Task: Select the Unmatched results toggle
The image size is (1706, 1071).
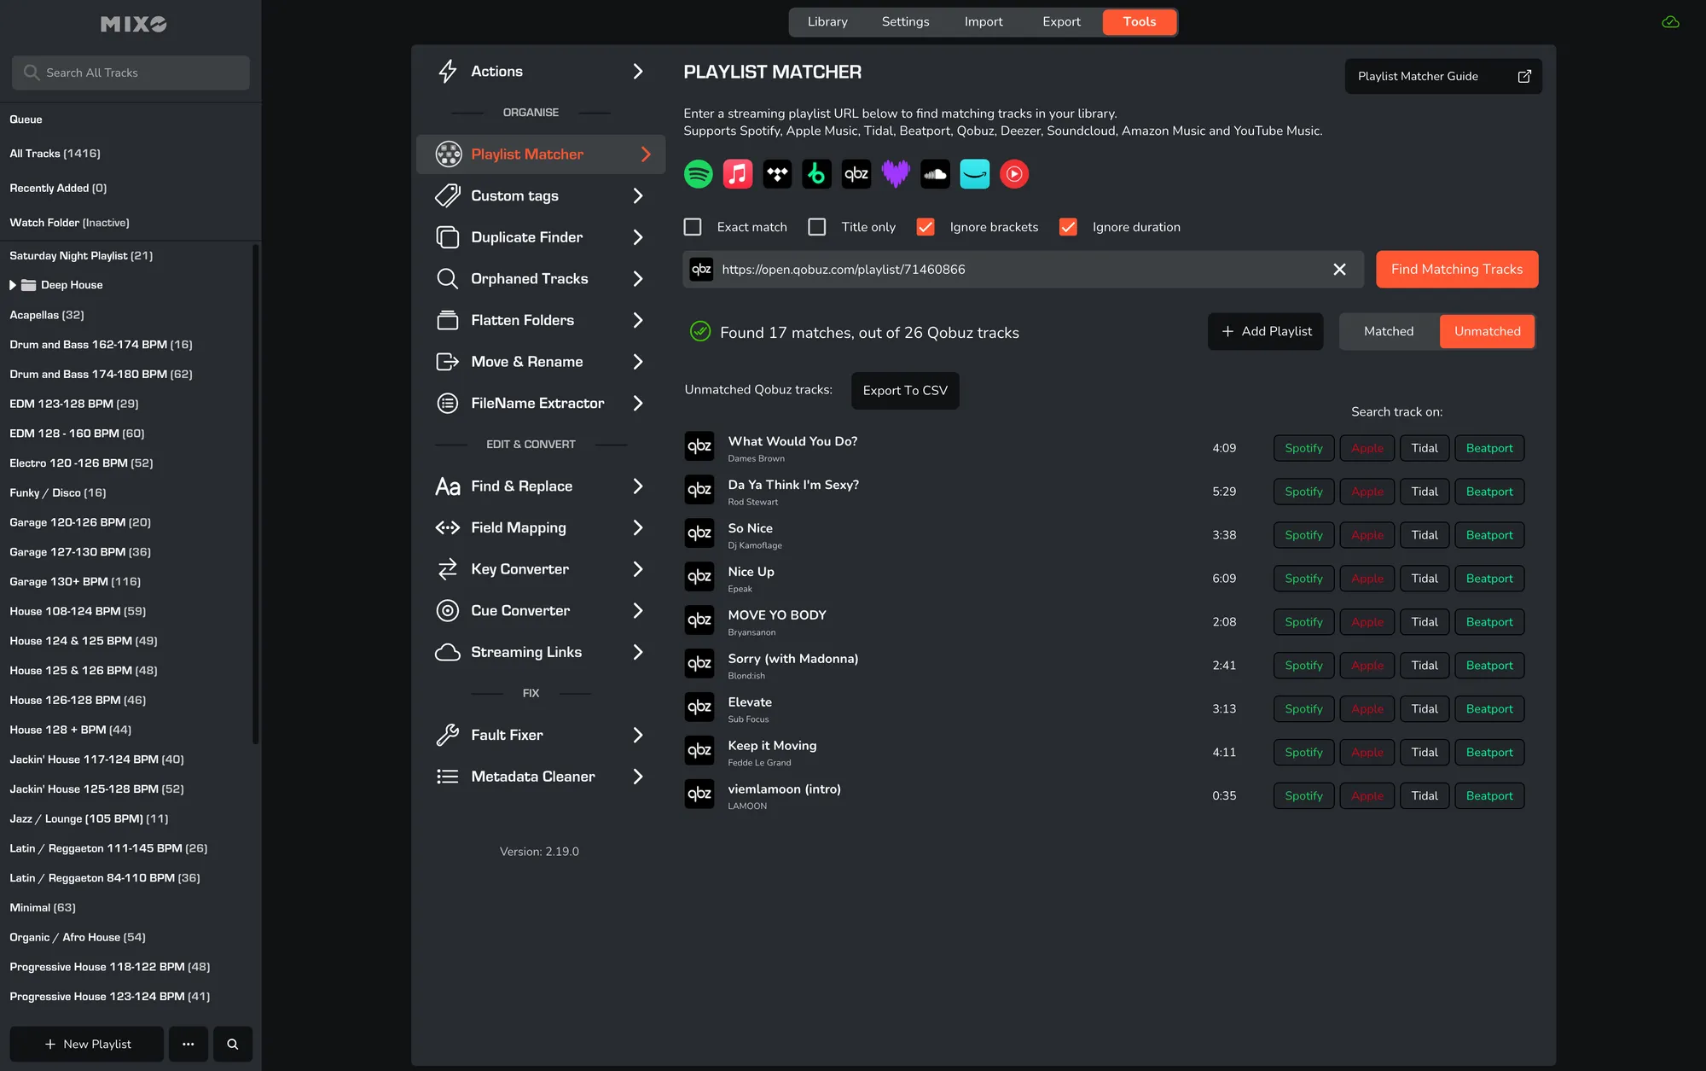Action: pos(1487,331)
